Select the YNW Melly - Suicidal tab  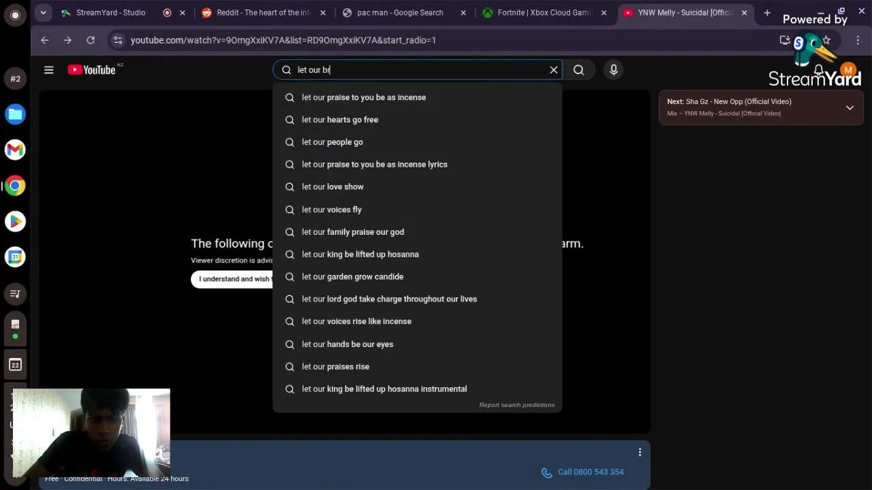[x=685, y=12]
